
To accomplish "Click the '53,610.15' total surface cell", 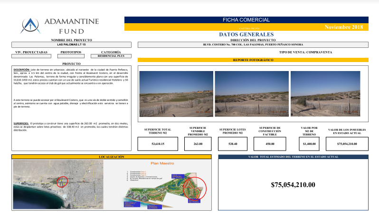I will click(x=158, y=144).
